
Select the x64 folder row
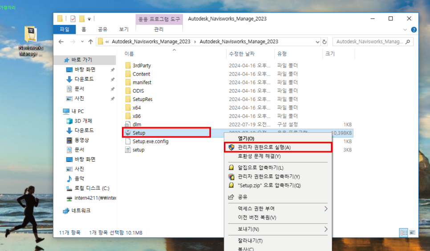pos(238,108)
